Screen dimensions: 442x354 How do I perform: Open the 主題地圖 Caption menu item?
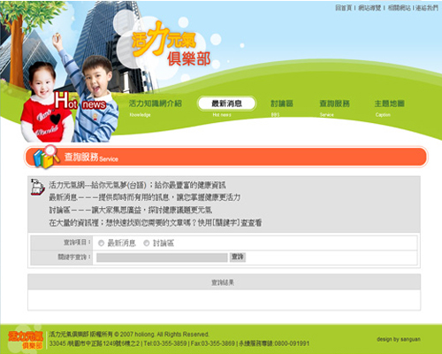tap(389, 108)
